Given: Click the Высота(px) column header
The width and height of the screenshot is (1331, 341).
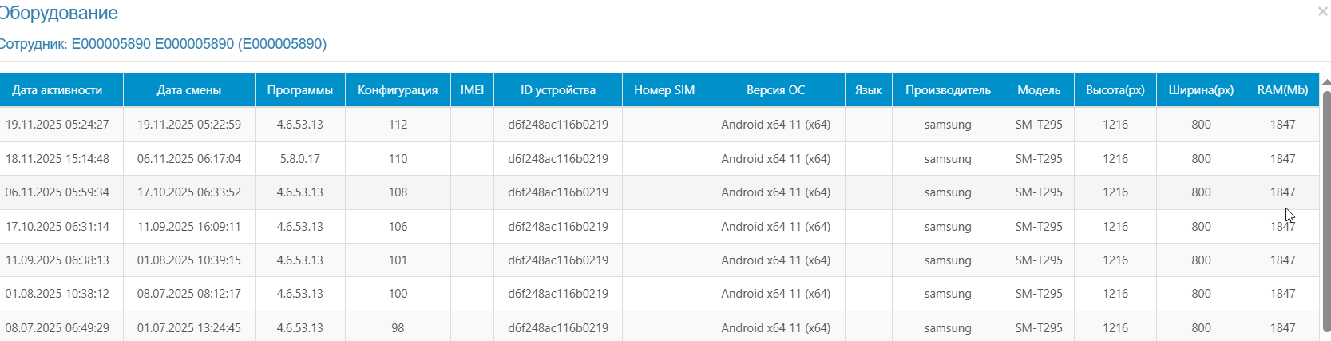Looking at the screenshot, I should (1115, 90).
